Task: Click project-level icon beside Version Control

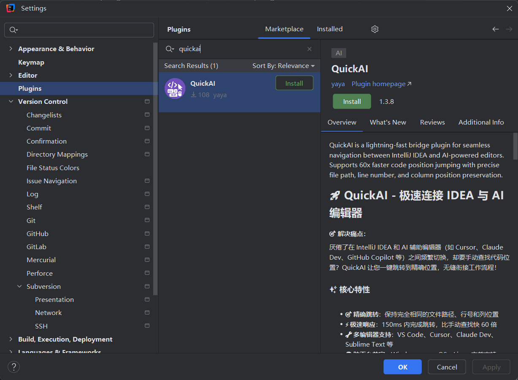Action: [147, 101]
